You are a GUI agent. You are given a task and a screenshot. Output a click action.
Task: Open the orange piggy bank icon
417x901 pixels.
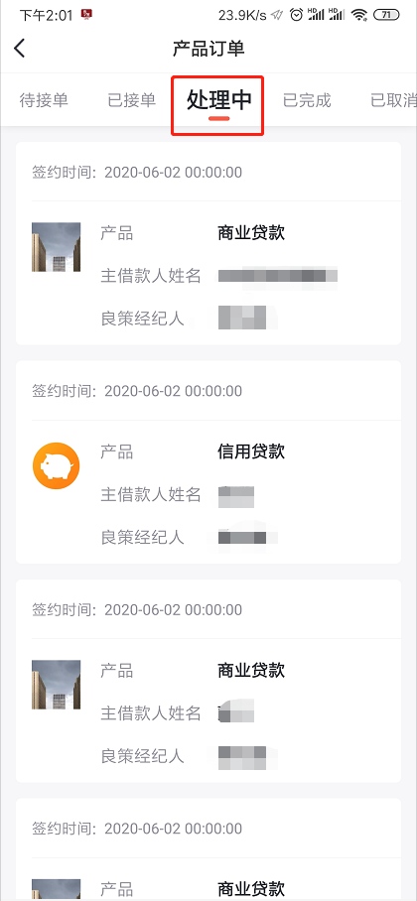(56, 465)
